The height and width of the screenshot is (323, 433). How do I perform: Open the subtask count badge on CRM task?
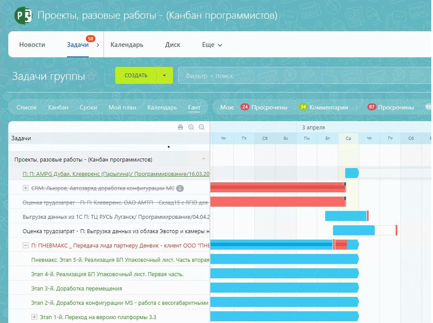point(180,188)
